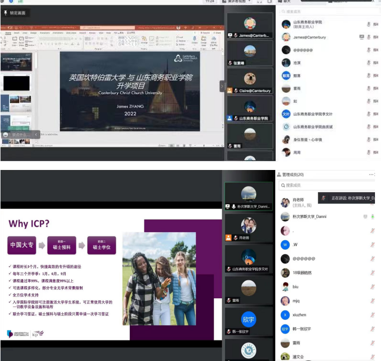Open more options next to 管理成员(20)

[x=371, y=174]
